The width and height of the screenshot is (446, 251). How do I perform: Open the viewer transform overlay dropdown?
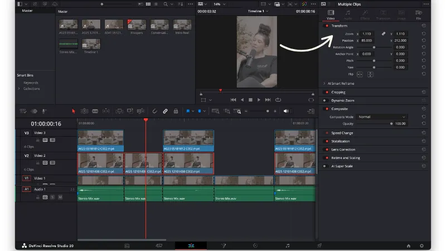pos(210,100)
